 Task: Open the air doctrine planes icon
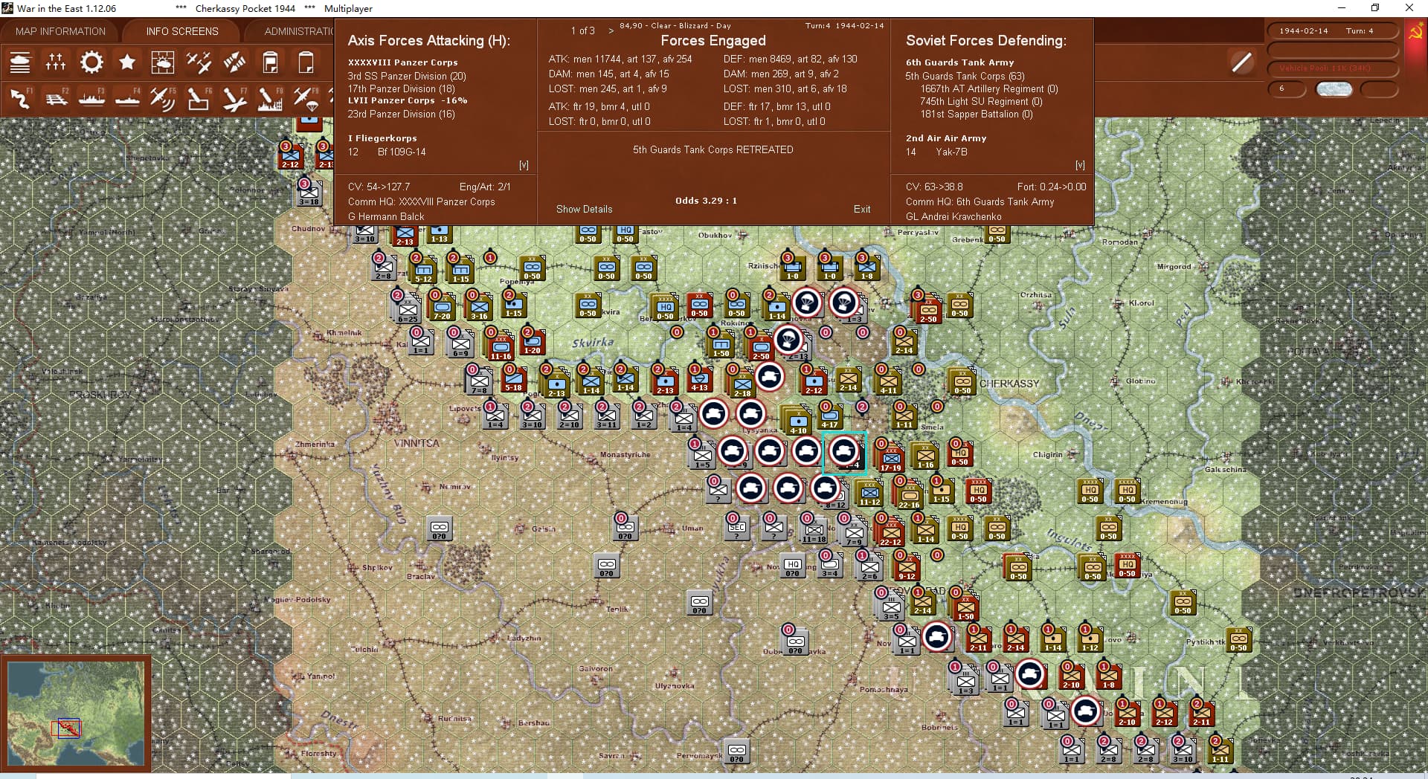coord(199,62)
